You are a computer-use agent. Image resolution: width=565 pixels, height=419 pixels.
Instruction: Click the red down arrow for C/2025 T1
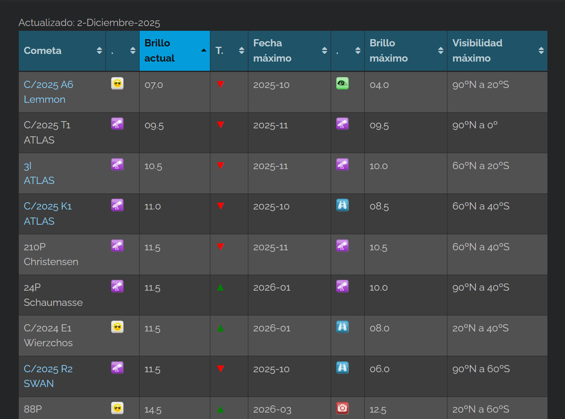pos(220,125)
